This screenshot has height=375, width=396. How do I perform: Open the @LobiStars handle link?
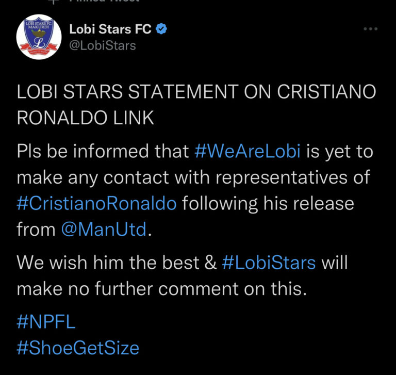click(103, 45)
